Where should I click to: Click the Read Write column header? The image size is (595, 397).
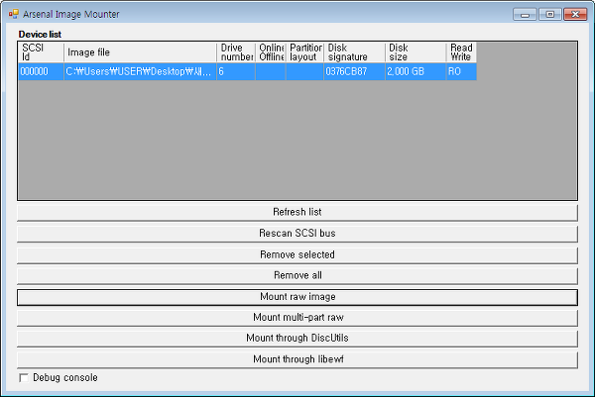click(x=461, y=52)
